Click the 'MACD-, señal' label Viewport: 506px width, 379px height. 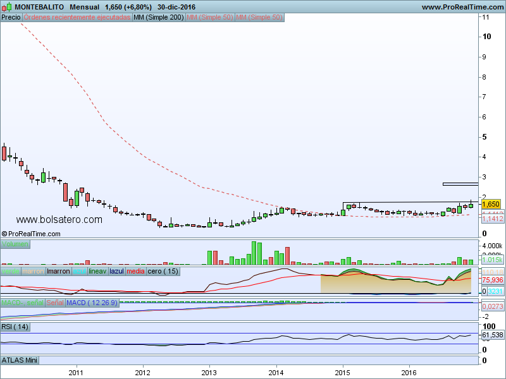[x=22, y=303]
